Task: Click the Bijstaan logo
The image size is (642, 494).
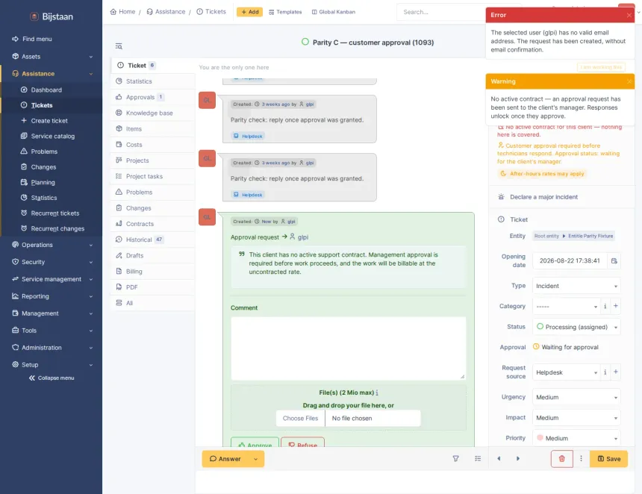Action: tap(52, 16)
